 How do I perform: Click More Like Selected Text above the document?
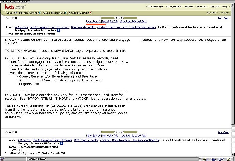click(x=133, y=21)
